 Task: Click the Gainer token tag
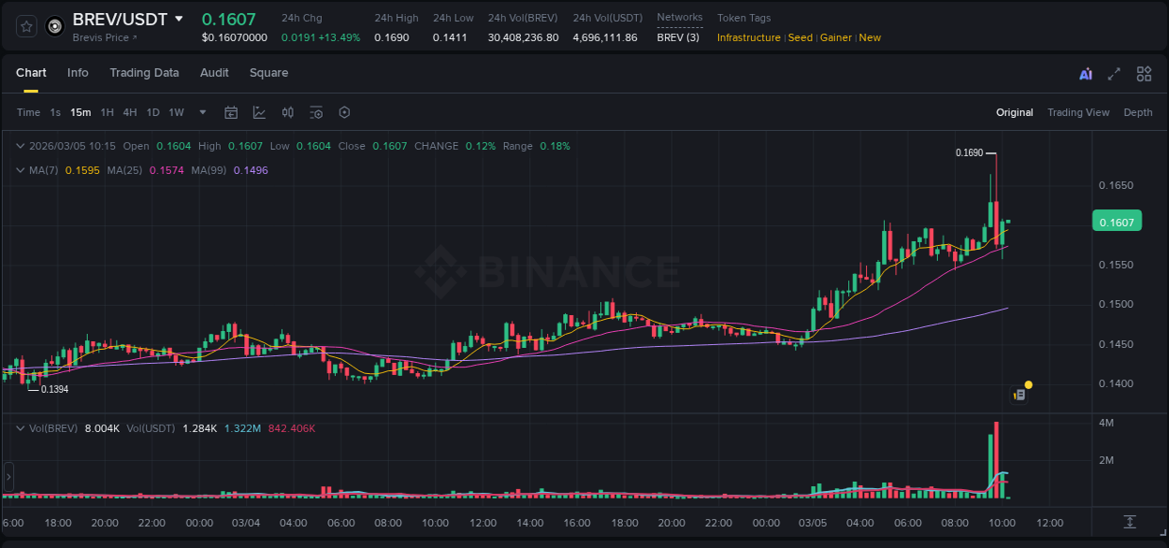[x=835, y=37]
